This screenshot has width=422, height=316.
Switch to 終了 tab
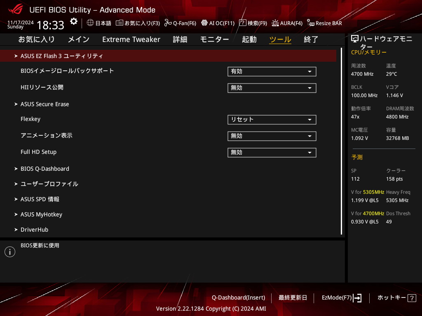[x=311, y=39]
